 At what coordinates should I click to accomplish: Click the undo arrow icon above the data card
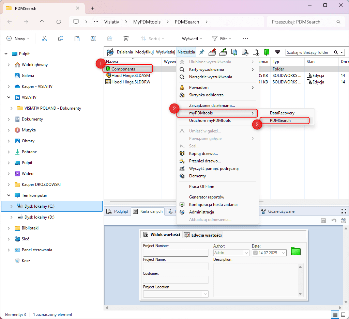click(x=333, y=221)
